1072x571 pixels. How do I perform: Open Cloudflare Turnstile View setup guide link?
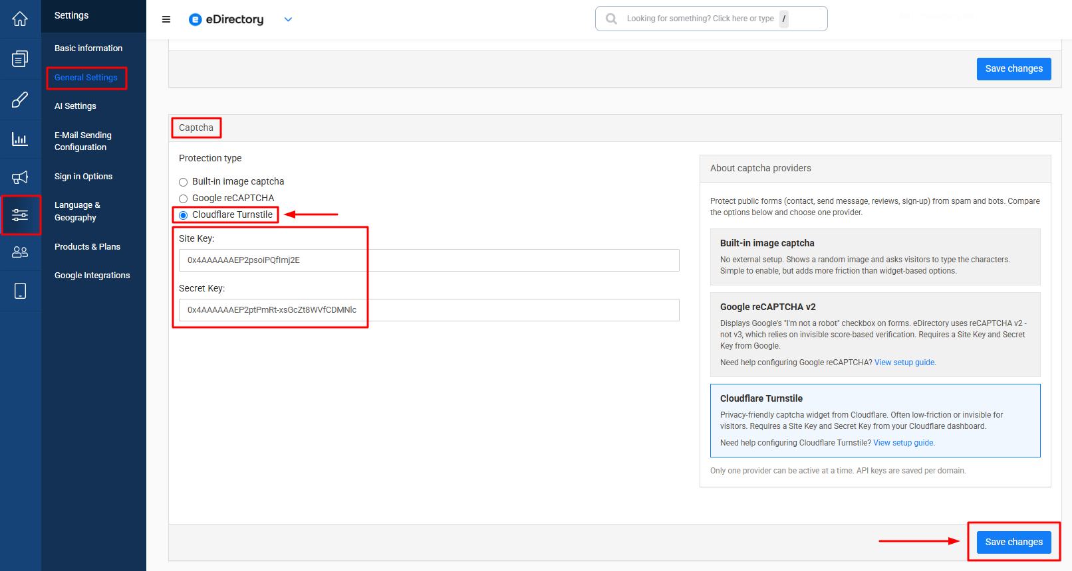point(903,443)
